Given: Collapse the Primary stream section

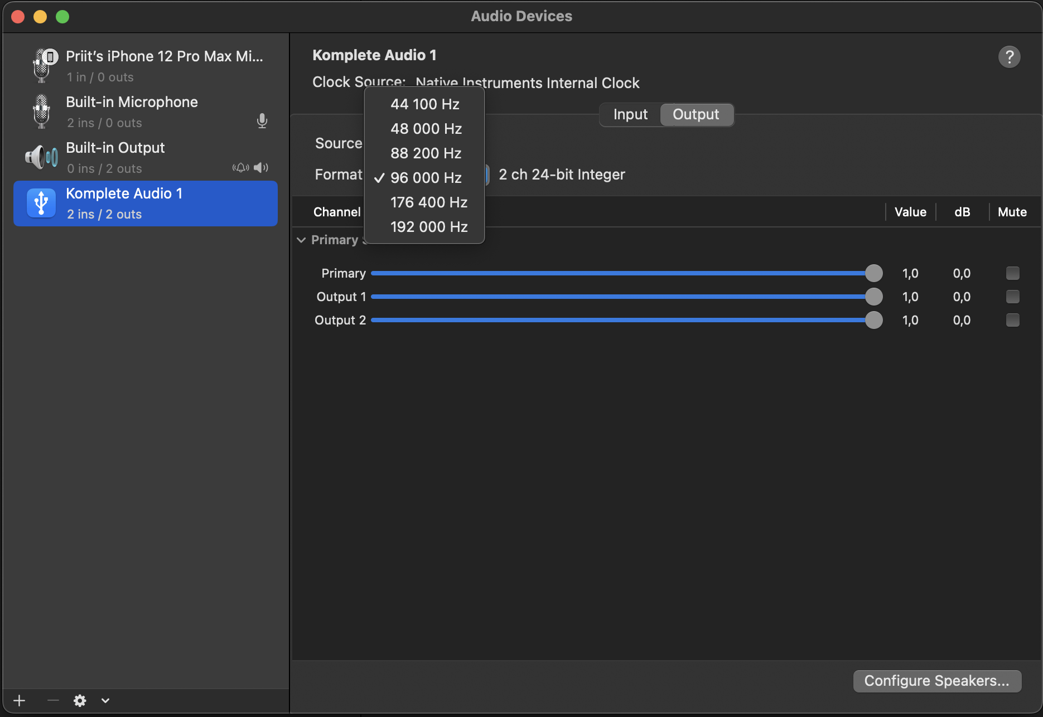Looking at the screenshot, I should pos(301,240).
